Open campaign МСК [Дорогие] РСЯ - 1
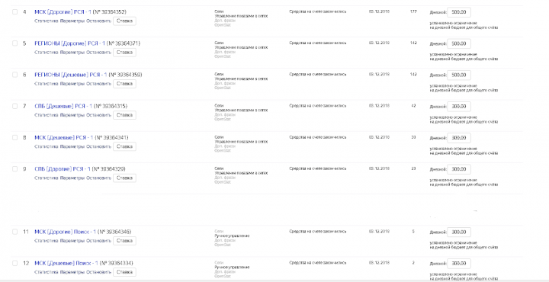The height and width of the screenshot is (282, 549). [x=63, y=12]
